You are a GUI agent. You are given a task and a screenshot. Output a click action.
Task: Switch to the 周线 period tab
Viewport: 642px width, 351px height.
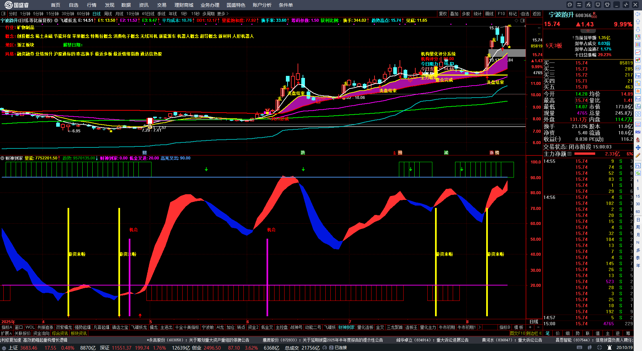[108, 14]
